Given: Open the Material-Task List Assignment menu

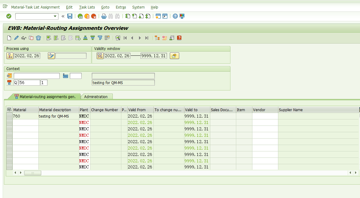Looking at the screenshot, I should 35,7.
